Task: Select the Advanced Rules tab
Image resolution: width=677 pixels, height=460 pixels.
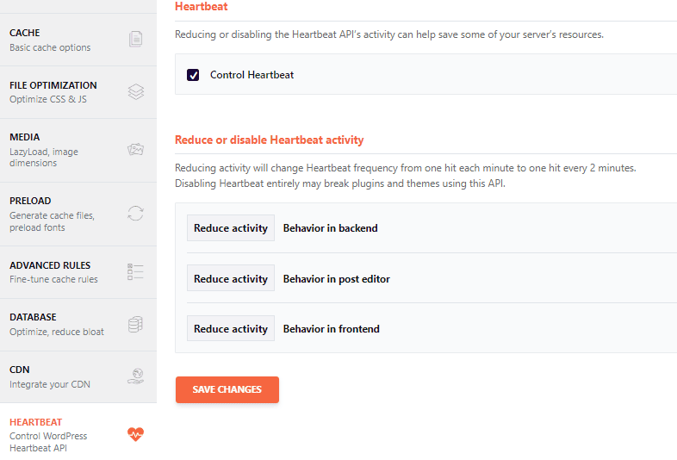Action: (53, 272)
